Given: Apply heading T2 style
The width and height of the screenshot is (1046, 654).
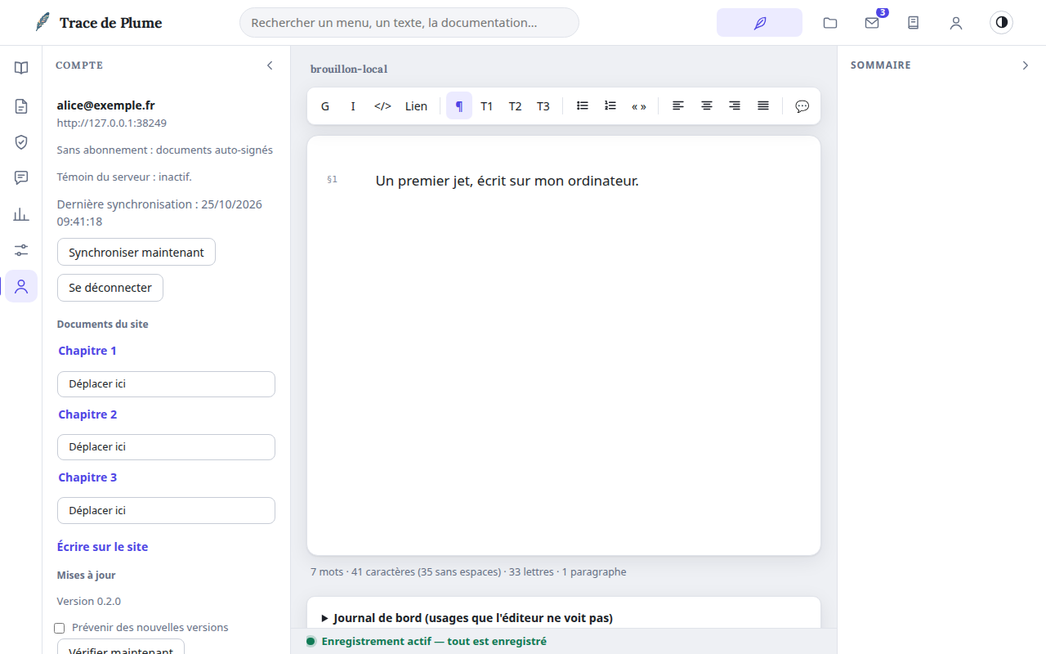Looking at the screenshot, I should click(515, 105).
